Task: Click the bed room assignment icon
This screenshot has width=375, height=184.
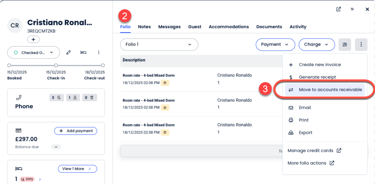Action: coord(84,52)
